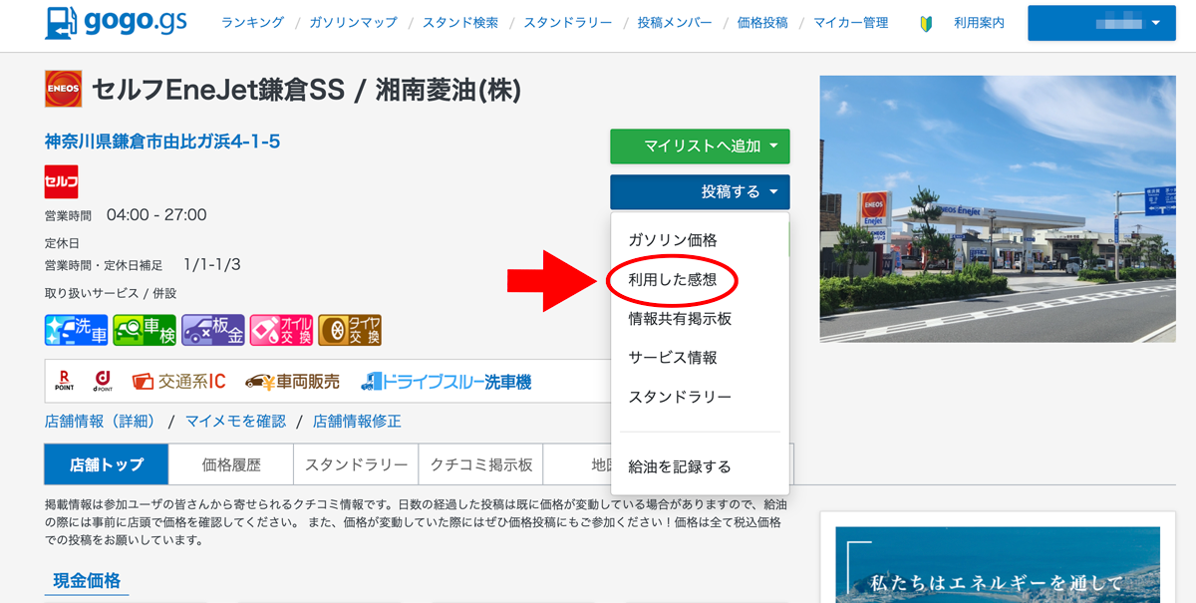
Task: Open the マイリストへ追加 dropdown
Action: [700, 147]
